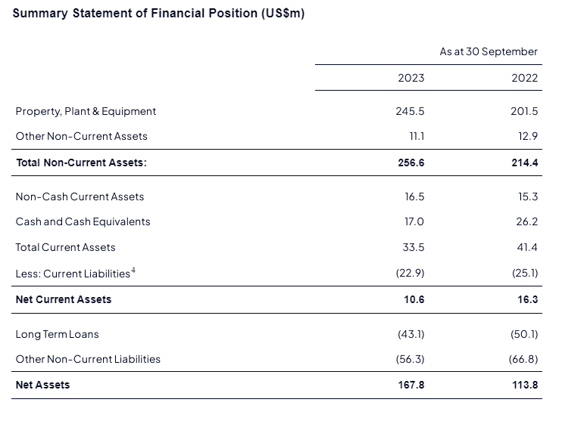Select the (66.8) Other Non-Current Liabilities value
The image size is (565, 421).
[523, 359]
